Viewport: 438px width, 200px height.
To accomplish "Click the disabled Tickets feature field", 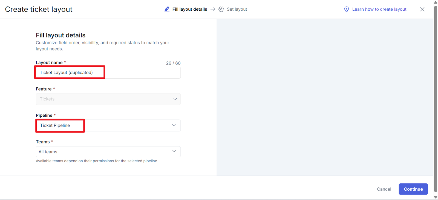I will [x=104, y=99].
